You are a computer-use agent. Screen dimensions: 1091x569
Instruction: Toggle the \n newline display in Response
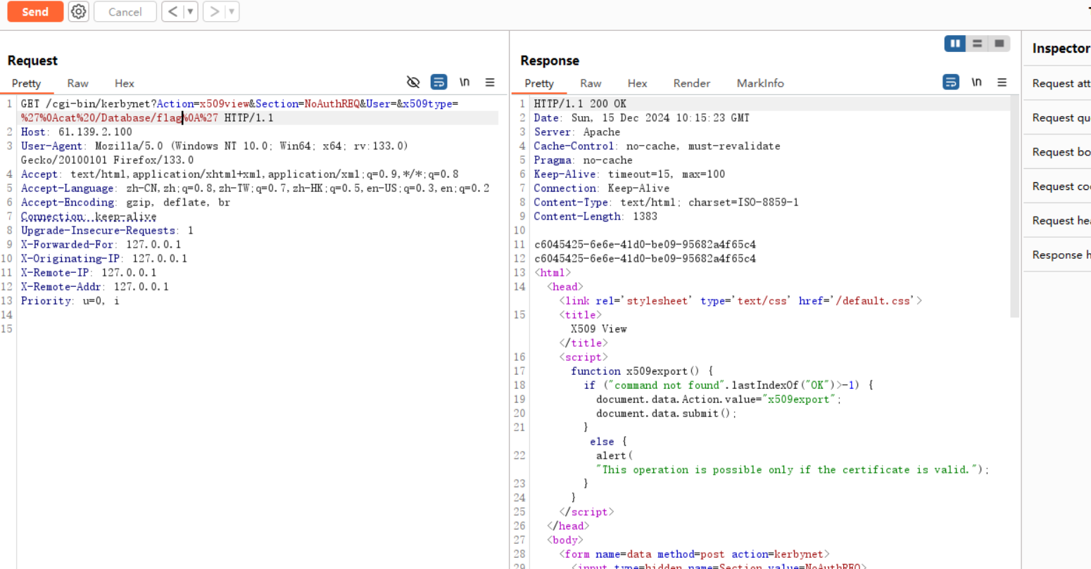[x=976, y=82]
